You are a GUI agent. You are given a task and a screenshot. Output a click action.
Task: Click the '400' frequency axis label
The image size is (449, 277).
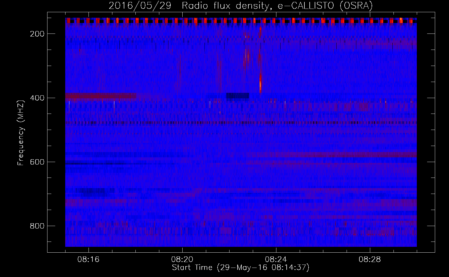point(37,98)
